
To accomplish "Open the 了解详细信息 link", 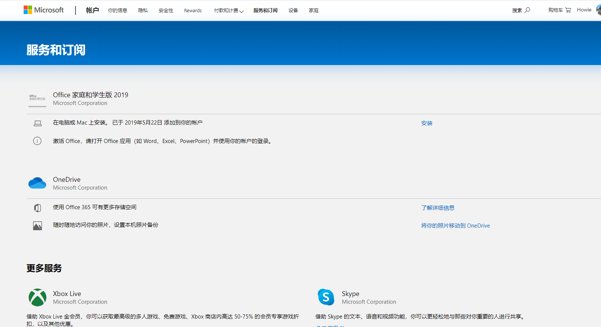I will click(438, 208).
